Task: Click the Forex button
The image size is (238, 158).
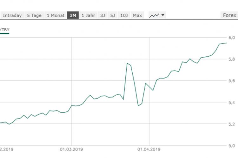Action: point(229,15)
